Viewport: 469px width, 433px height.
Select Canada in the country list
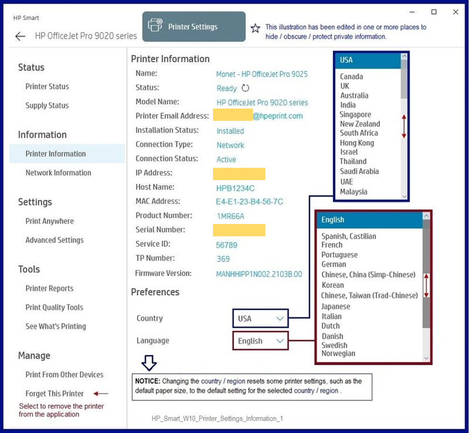351,76
